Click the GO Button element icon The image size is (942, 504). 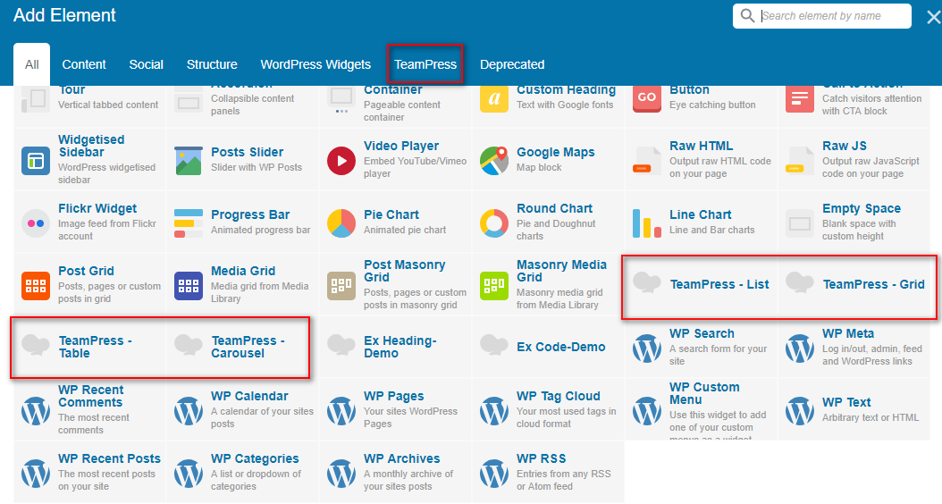click(x=647, y=98)
